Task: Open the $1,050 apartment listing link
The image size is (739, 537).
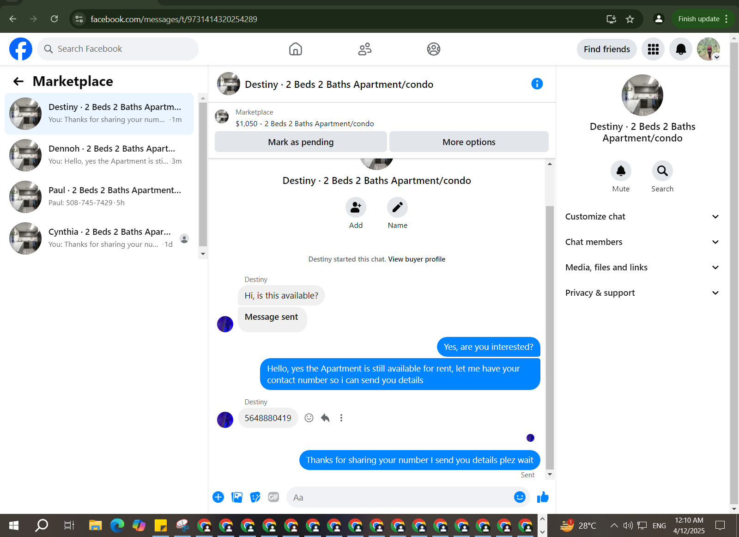Action: coord(305,124)
